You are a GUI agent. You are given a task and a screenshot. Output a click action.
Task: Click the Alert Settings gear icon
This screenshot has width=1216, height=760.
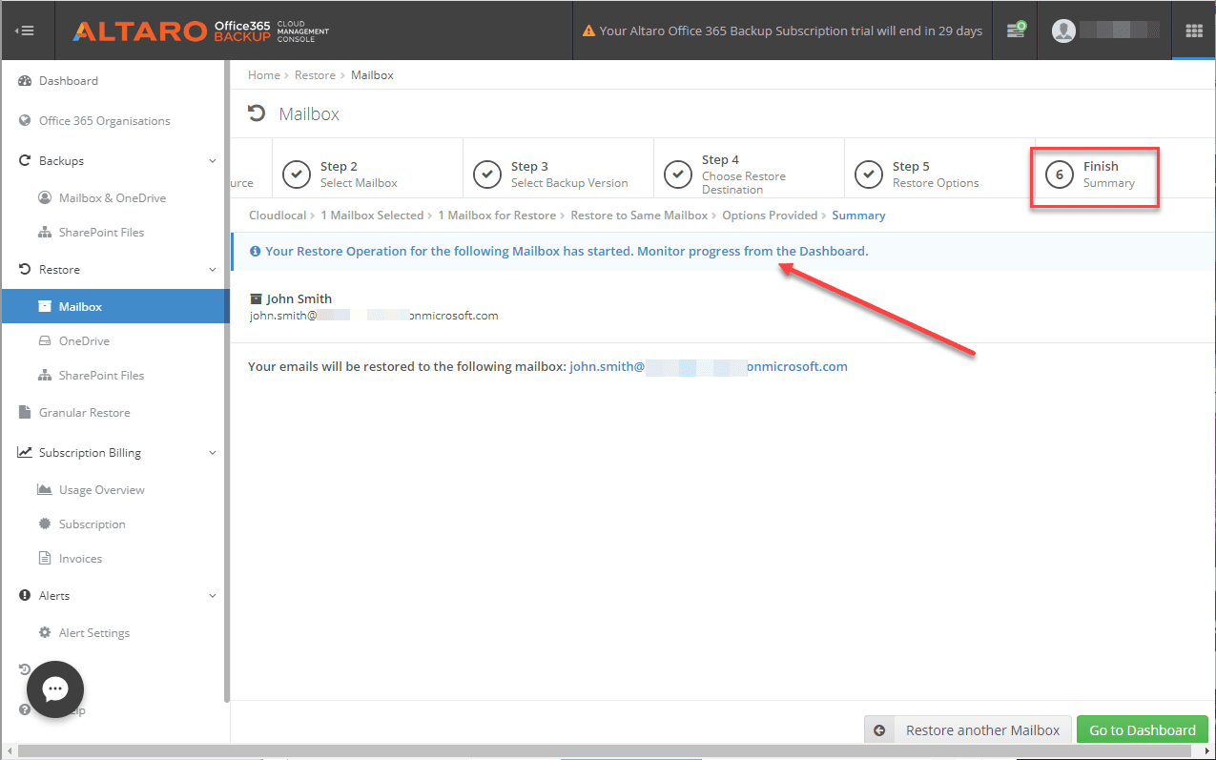(x=45, y=633)
